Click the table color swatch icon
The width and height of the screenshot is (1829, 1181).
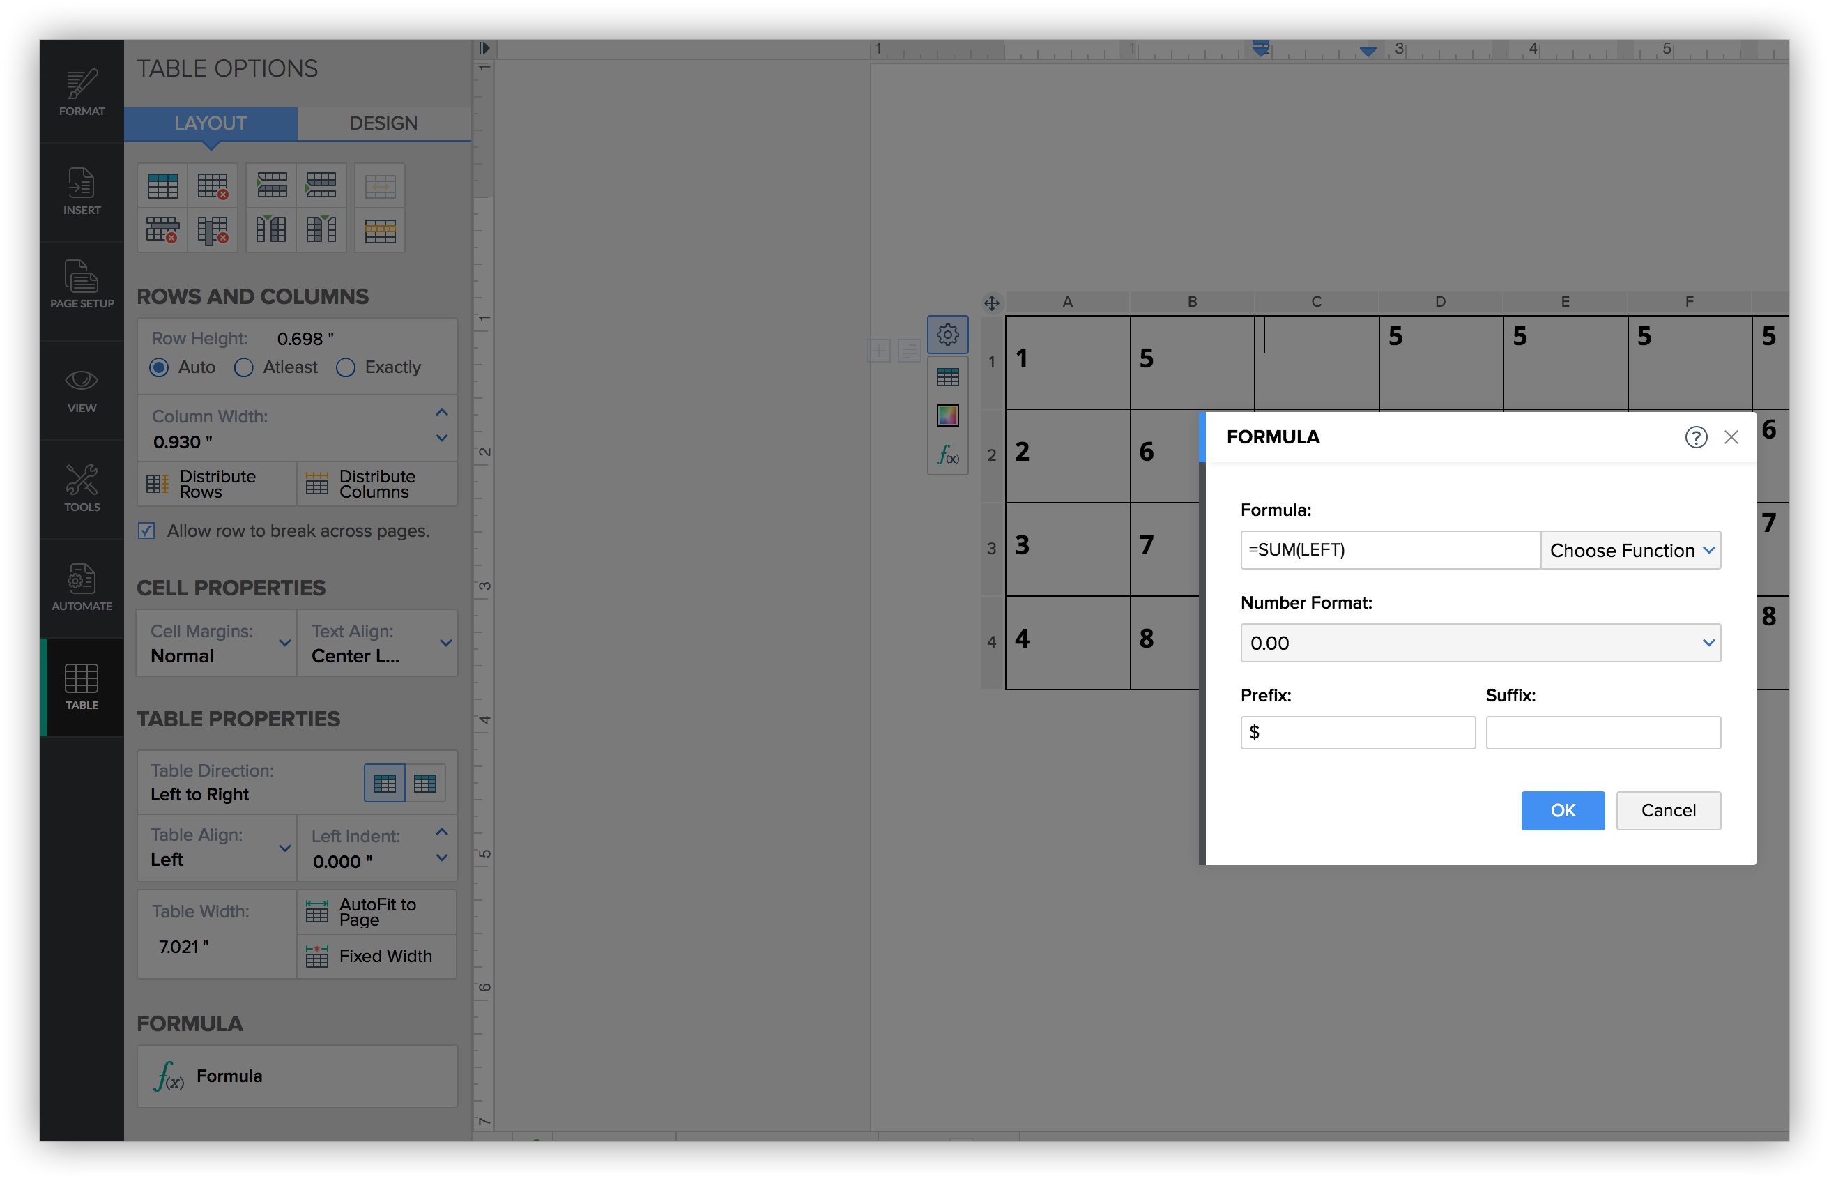click(x=947, y=415)
